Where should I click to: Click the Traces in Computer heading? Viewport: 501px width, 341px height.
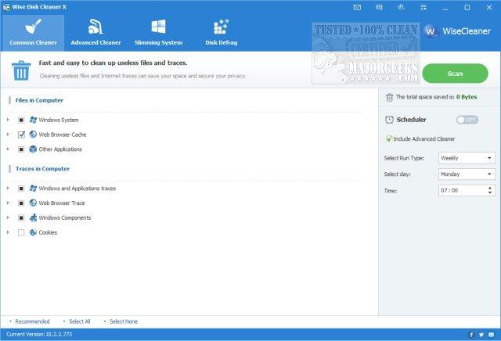tap(42, 169)
